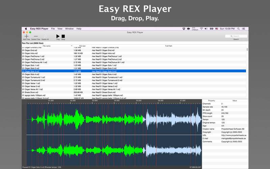The height and width of the screenshot is (169, 270).
Task: Click the Add Files plus icon
Action: click(26, 36)
